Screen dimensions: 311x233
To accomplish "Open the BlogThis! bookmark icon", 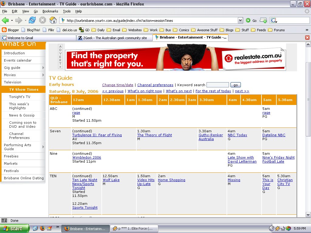I will click(23, 30).
